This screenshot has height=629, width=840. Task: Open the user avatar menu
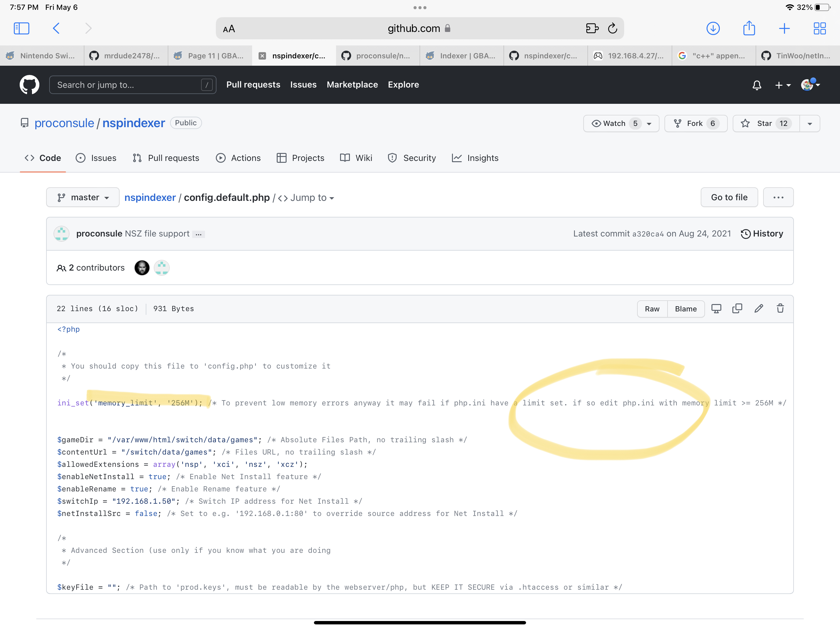pyautogui.click(x=810, y=84)
